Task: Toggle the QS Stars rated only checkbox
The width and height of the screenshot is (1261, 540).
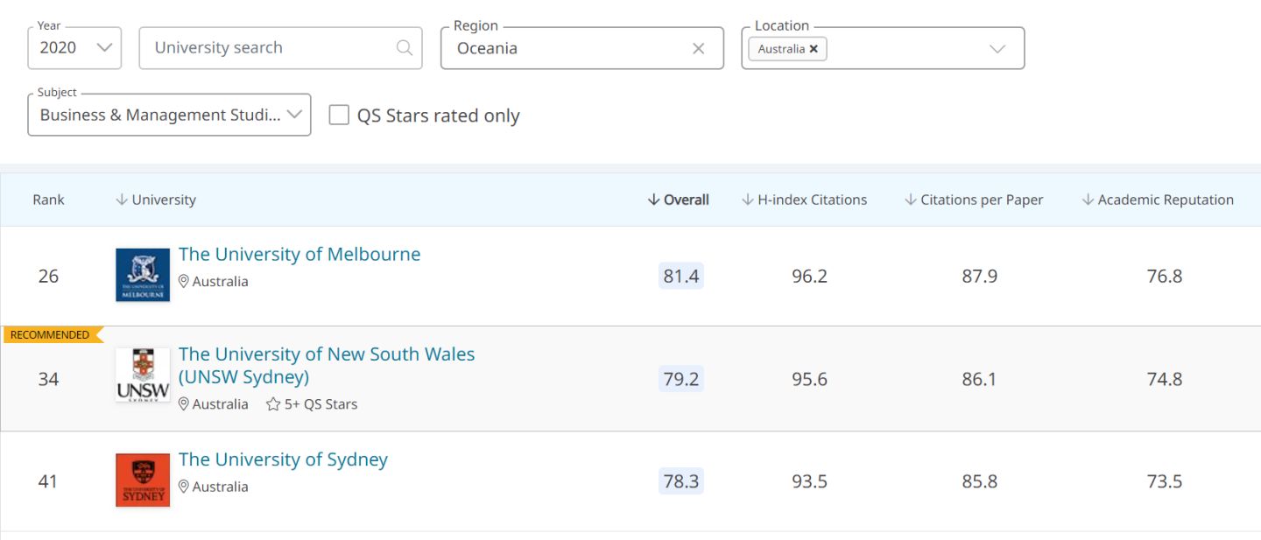Action: click(x=339, y=115)
